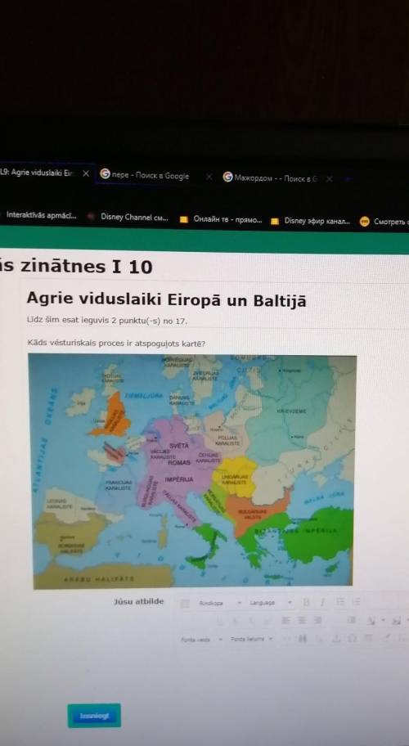Viewport: 409px width, 746px height.
Task: Align answer text to the right
Action: click(x=317, y=620)
